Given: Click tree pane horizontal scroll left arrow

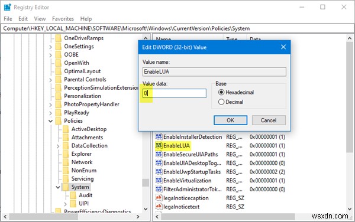Looking at the screenshot, I should (x=5, y=217).
